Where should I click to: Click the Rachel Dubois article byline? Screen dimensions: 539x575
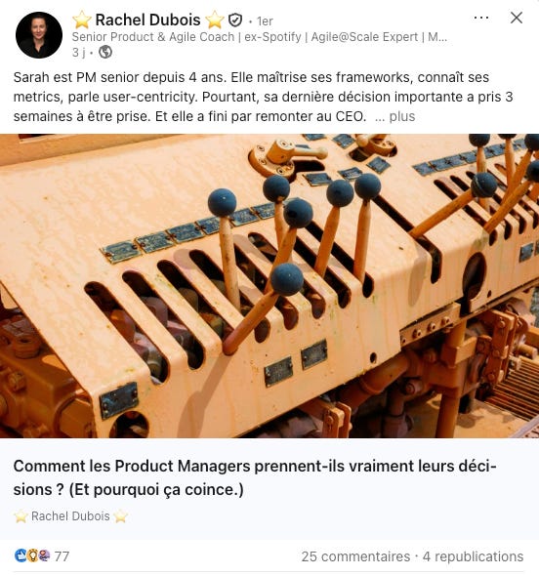coord(70,516)
